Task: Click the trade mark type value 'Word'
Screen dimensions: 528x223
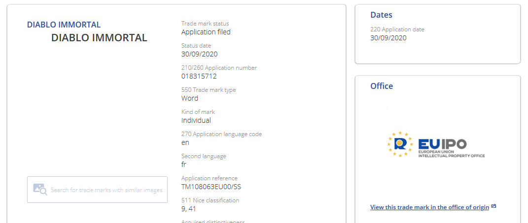Action: click(190, 98)
